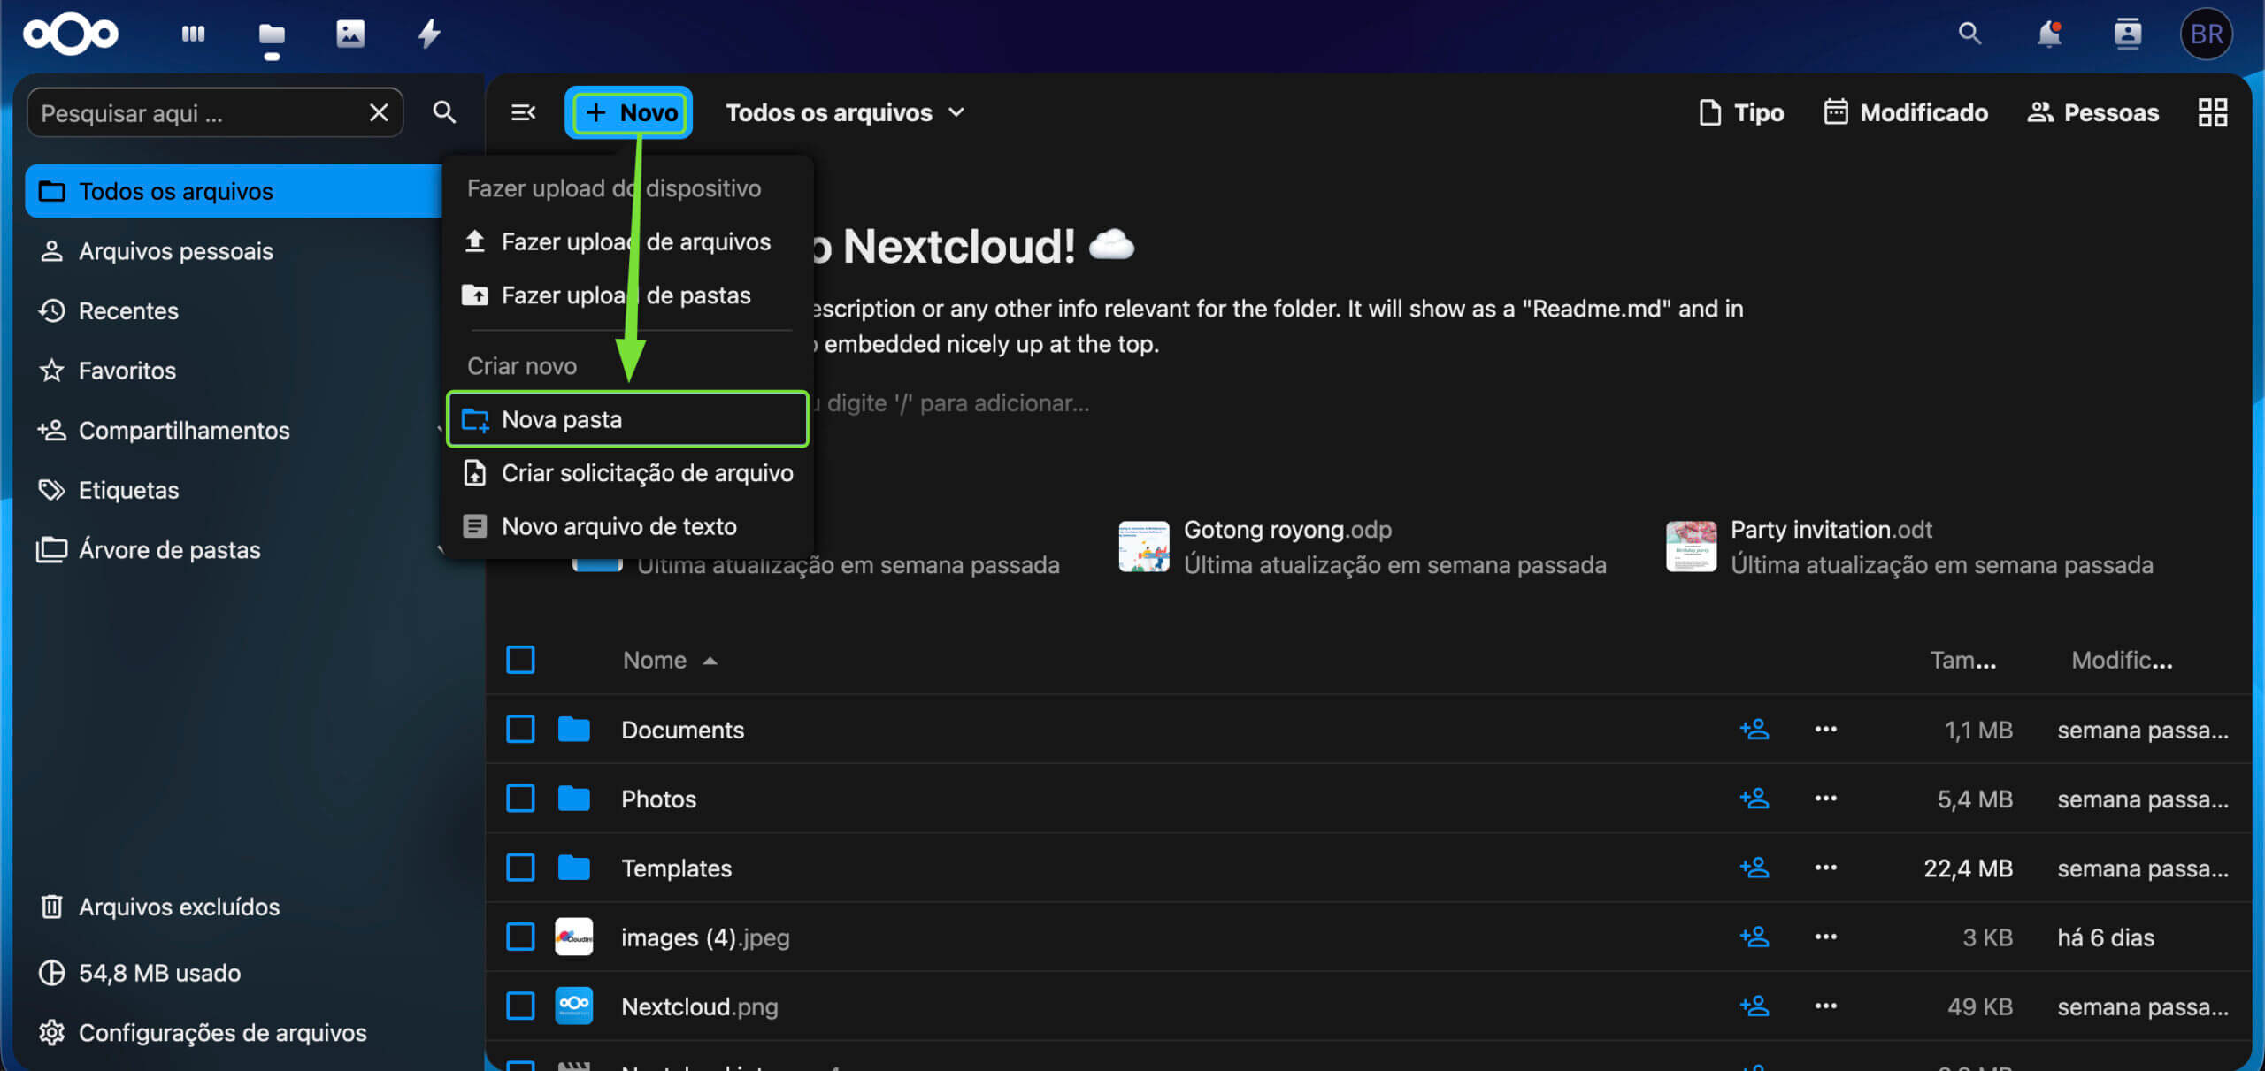This screenshot has width=2265, height=1071.
Task: Open the BR user avatar menu
Action: click(2207, 34)
